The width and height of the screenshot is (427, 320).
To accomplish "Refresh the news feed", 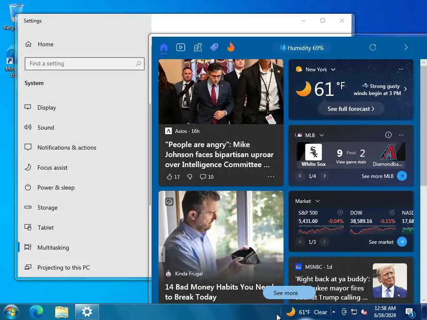I will pyautogui.click(x=373, y=47).
